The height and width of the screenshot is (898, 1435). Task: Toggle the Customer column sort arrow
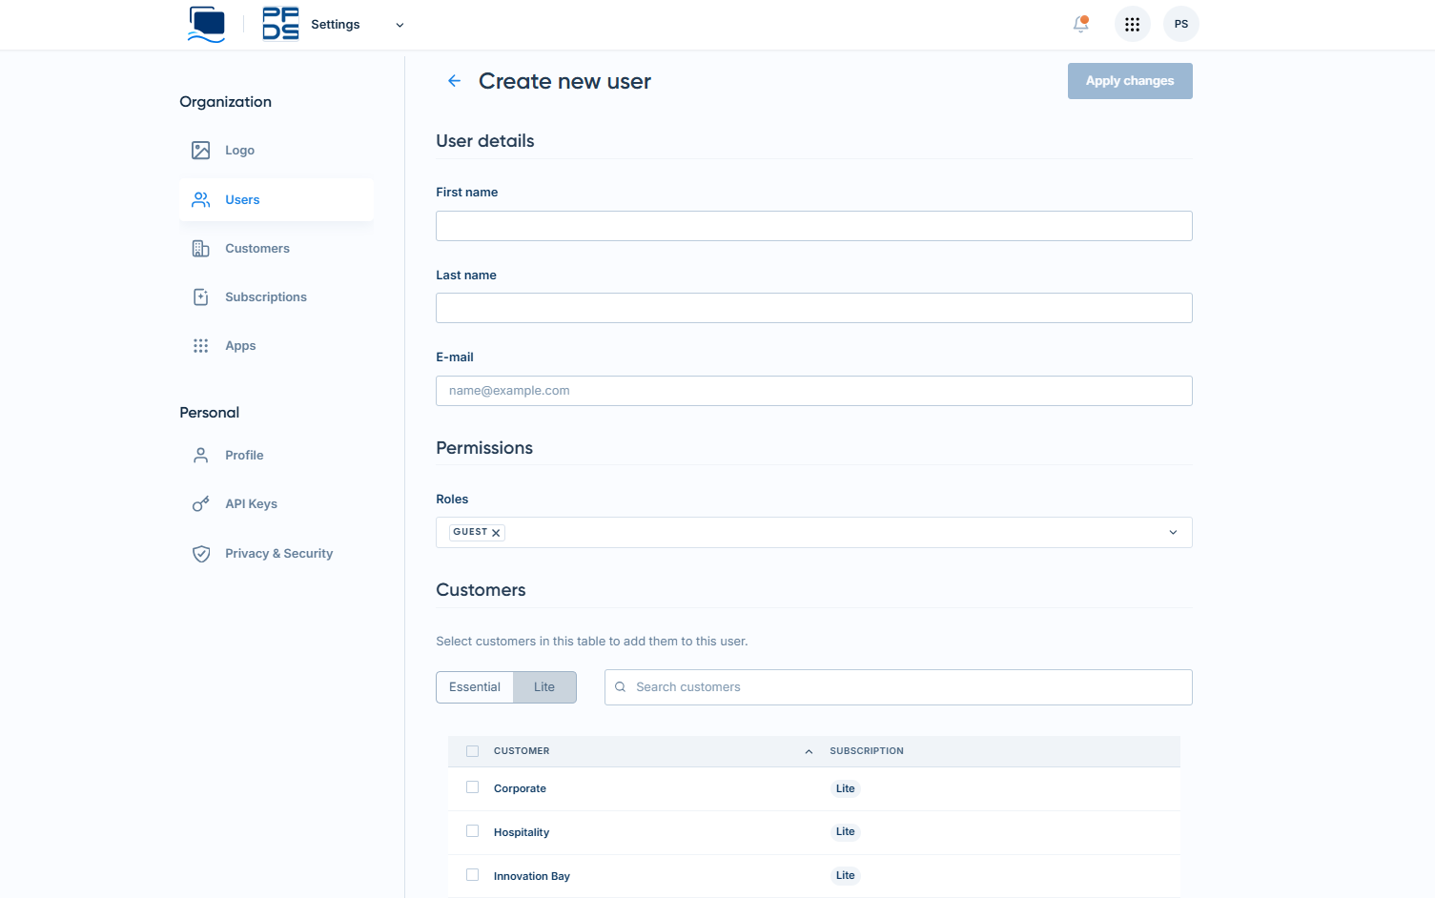(x=808, y=751)
